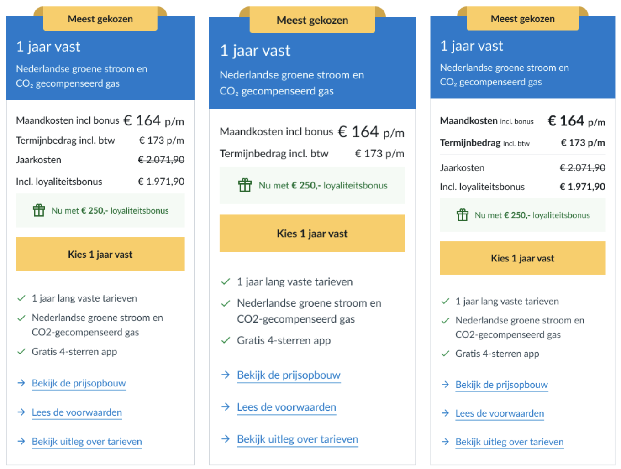Open Lees de voorwaarden link in left card
Screen dimensions: 621x469
[x=77, y=412]
